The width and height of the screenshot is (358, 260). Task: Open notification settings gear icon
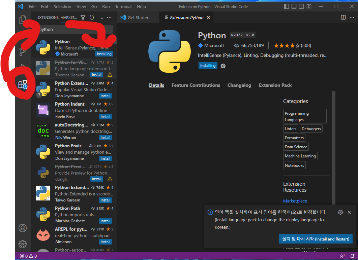[340, 212]
